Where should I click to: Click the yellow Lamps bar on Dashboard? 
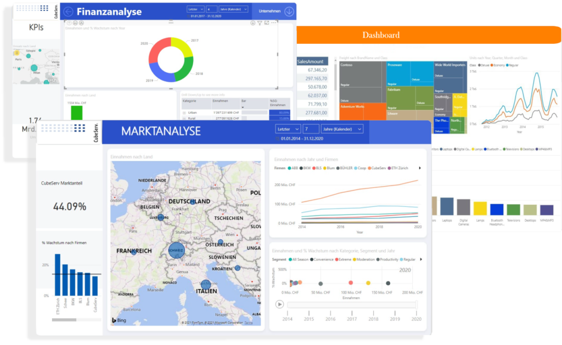point(480,209)
